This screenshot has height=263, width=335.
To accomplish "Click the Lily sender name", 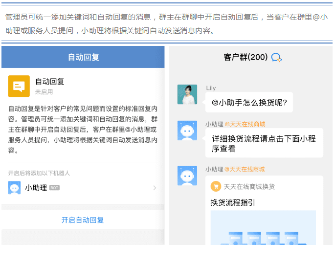I will pyautogui.click(x=211, y=88).
